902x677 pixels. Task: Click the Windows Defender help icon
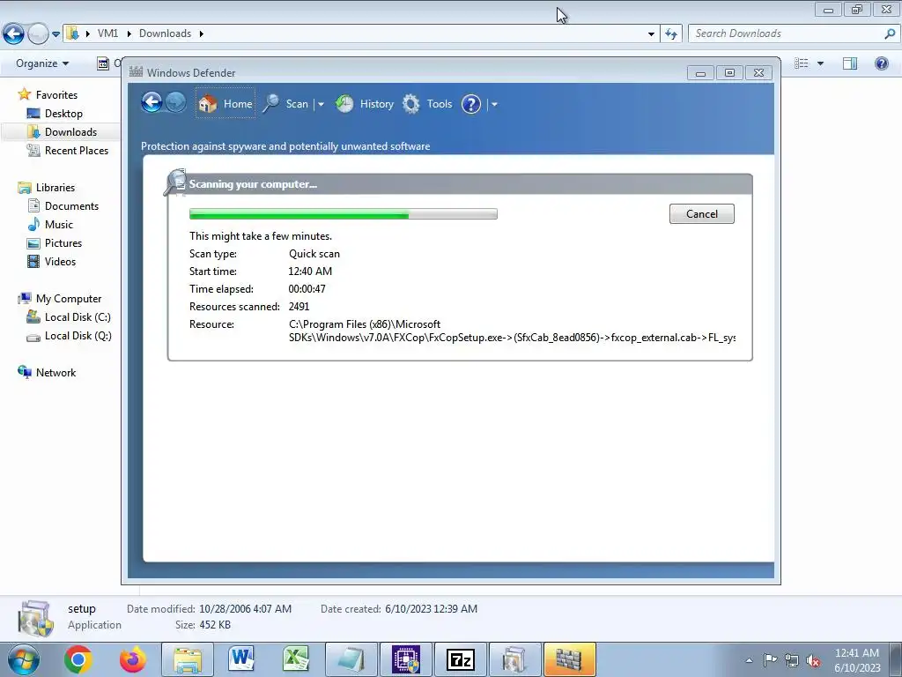tap(471, 104)
